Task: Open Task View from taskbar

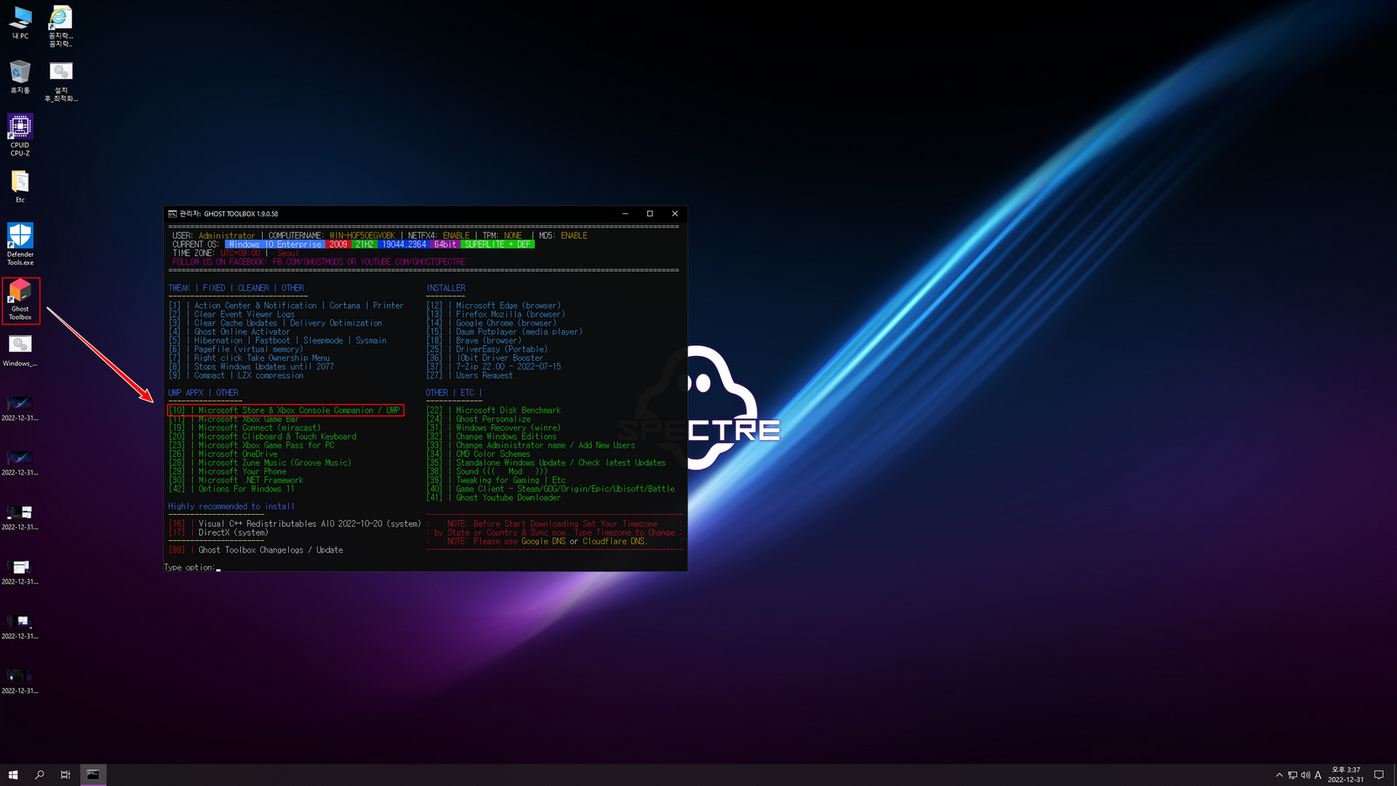Action: (x=65, y=775)
